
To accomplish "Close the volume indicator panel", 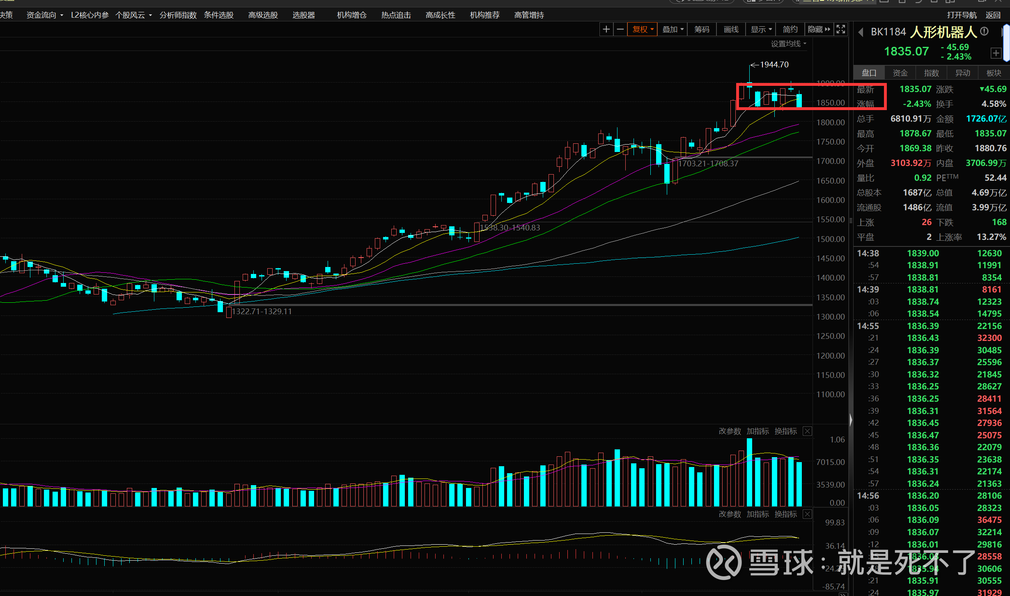I will pyautogui.click(x=807, y=431).
